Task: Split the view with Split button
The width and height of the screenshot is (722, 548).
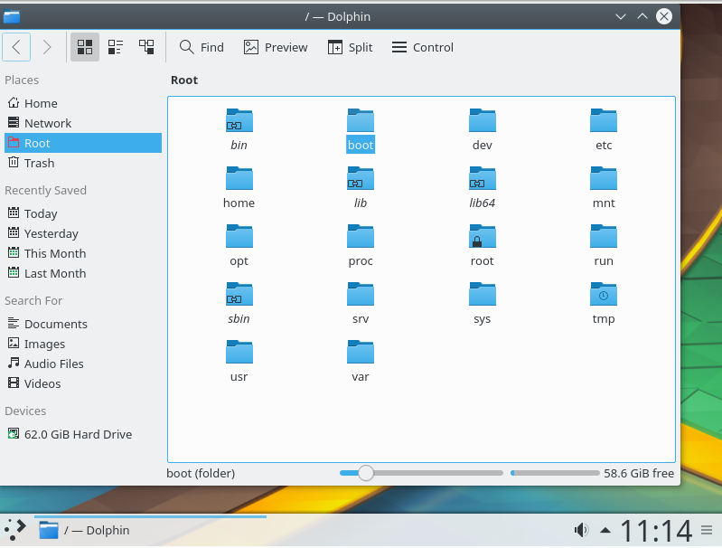Action: 350,47
